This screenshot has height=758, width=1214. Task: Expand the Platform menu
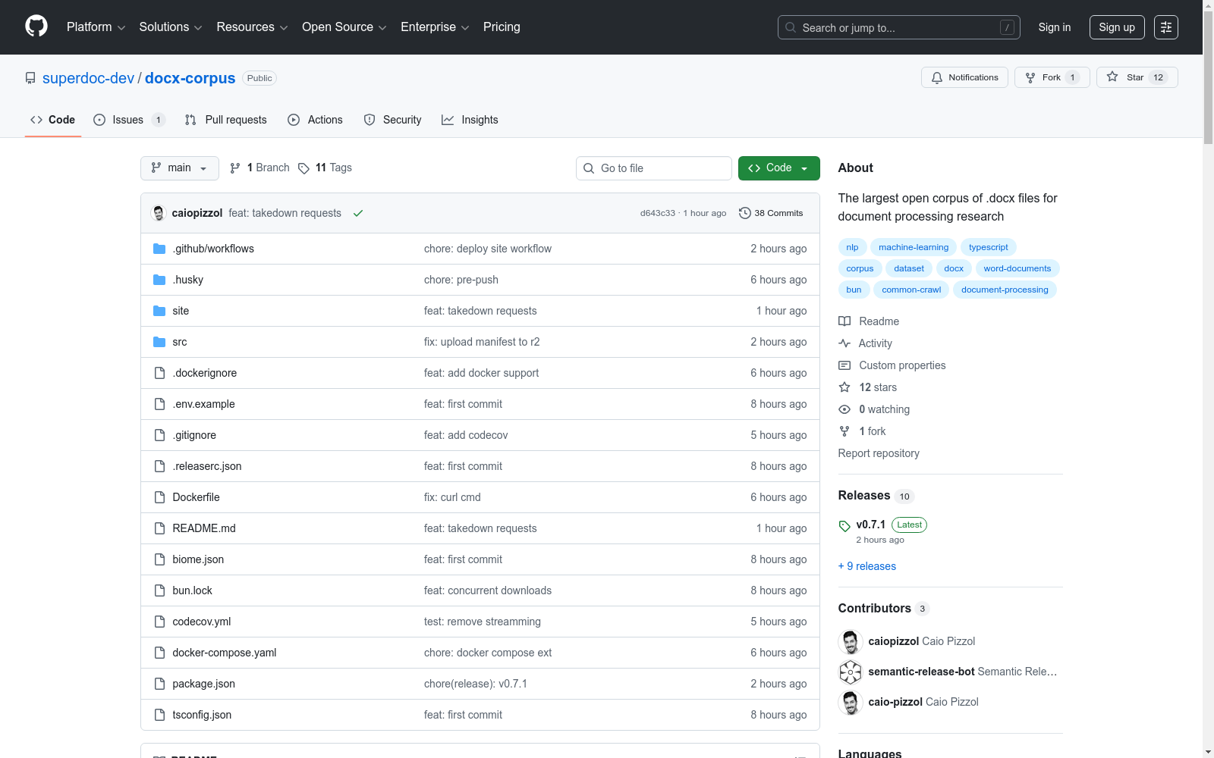[x=96, y=27]
